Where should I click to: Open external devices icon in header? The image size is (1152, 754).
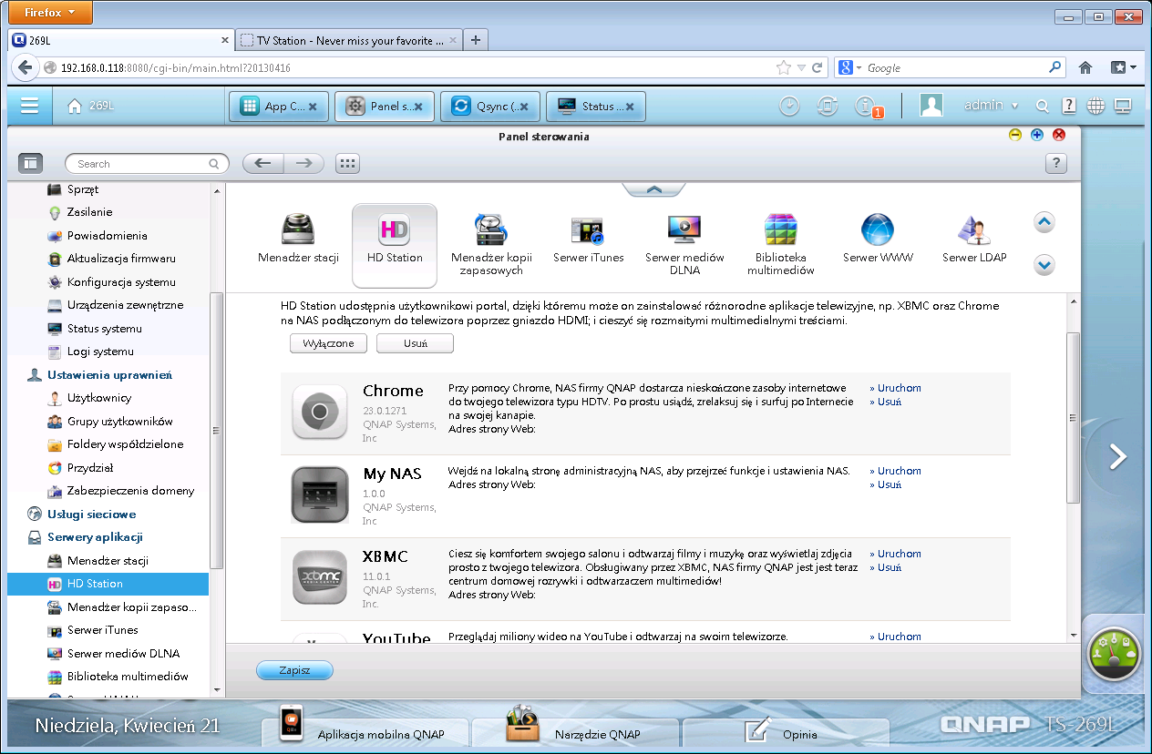click(827, 106)
